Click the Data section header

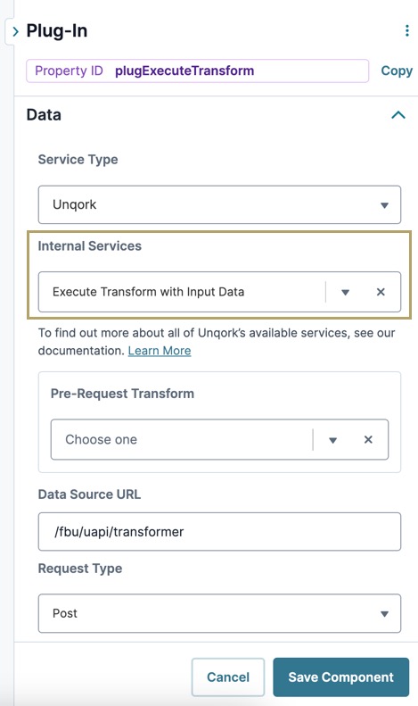pos(44,115)
